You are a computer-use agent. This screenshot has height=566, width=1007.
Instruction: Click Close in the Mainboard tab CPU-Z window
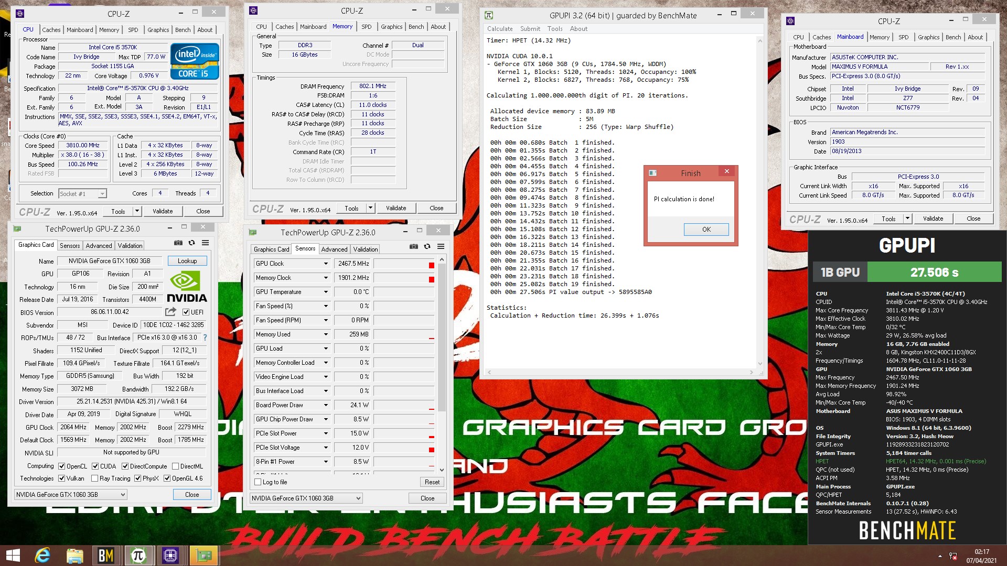coord(973,219)
